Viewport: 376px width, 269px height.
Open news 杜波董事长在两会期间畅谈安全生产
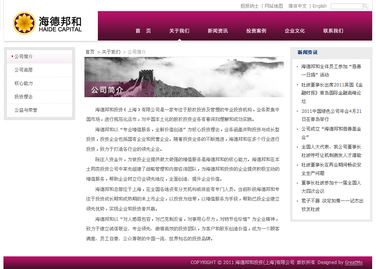click(331, 169)
